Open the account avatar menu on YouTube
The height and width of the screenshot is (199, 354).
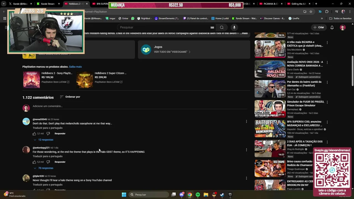pos(343,27)
